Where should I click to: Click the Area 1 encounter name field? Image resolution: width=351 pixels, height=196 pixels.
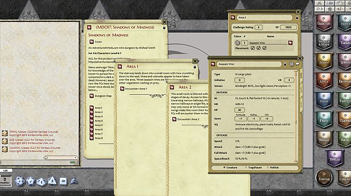click(x=265, y=18)
